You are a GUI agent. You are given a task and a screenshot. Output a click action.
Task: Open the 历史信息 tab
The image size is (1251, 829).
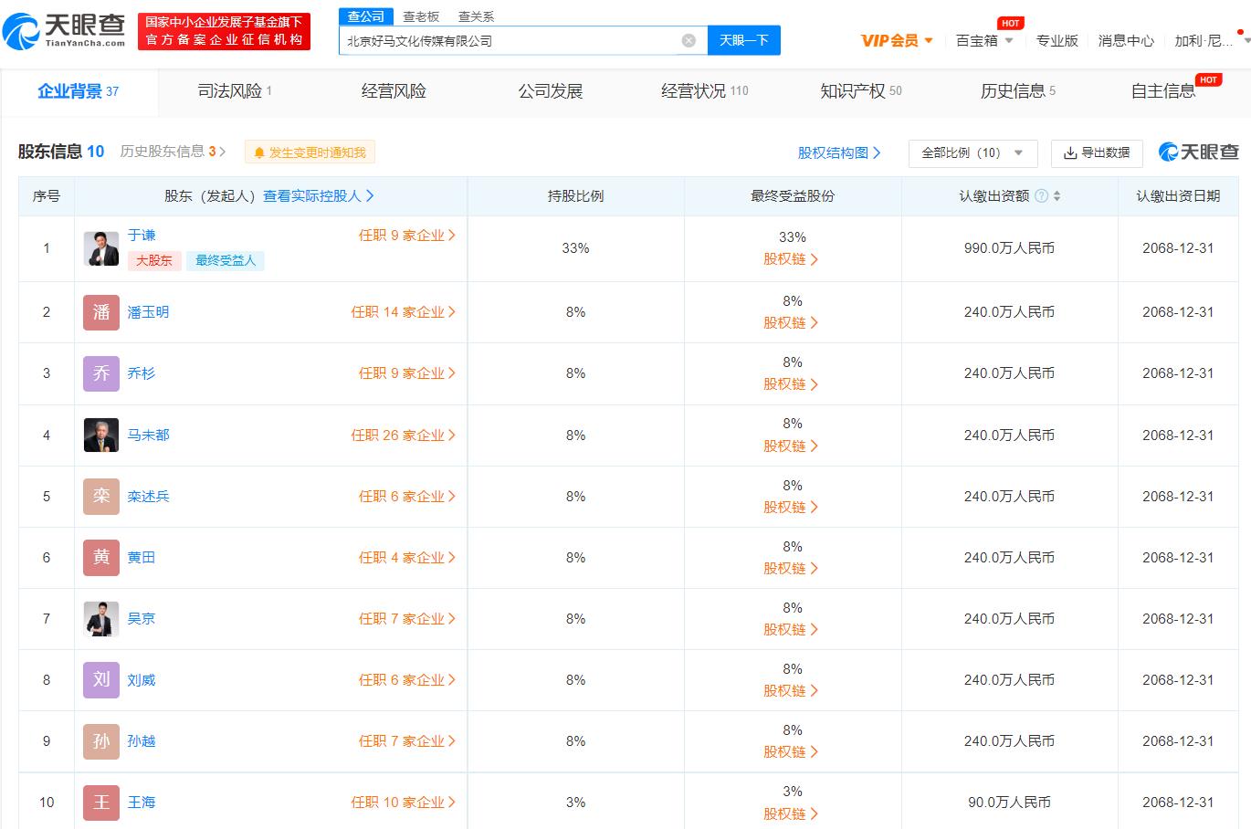click(1018, 91)
